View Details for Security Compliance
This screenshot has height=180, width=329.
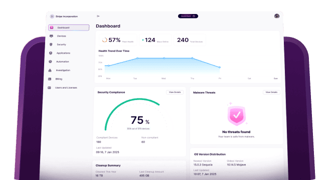175,92
